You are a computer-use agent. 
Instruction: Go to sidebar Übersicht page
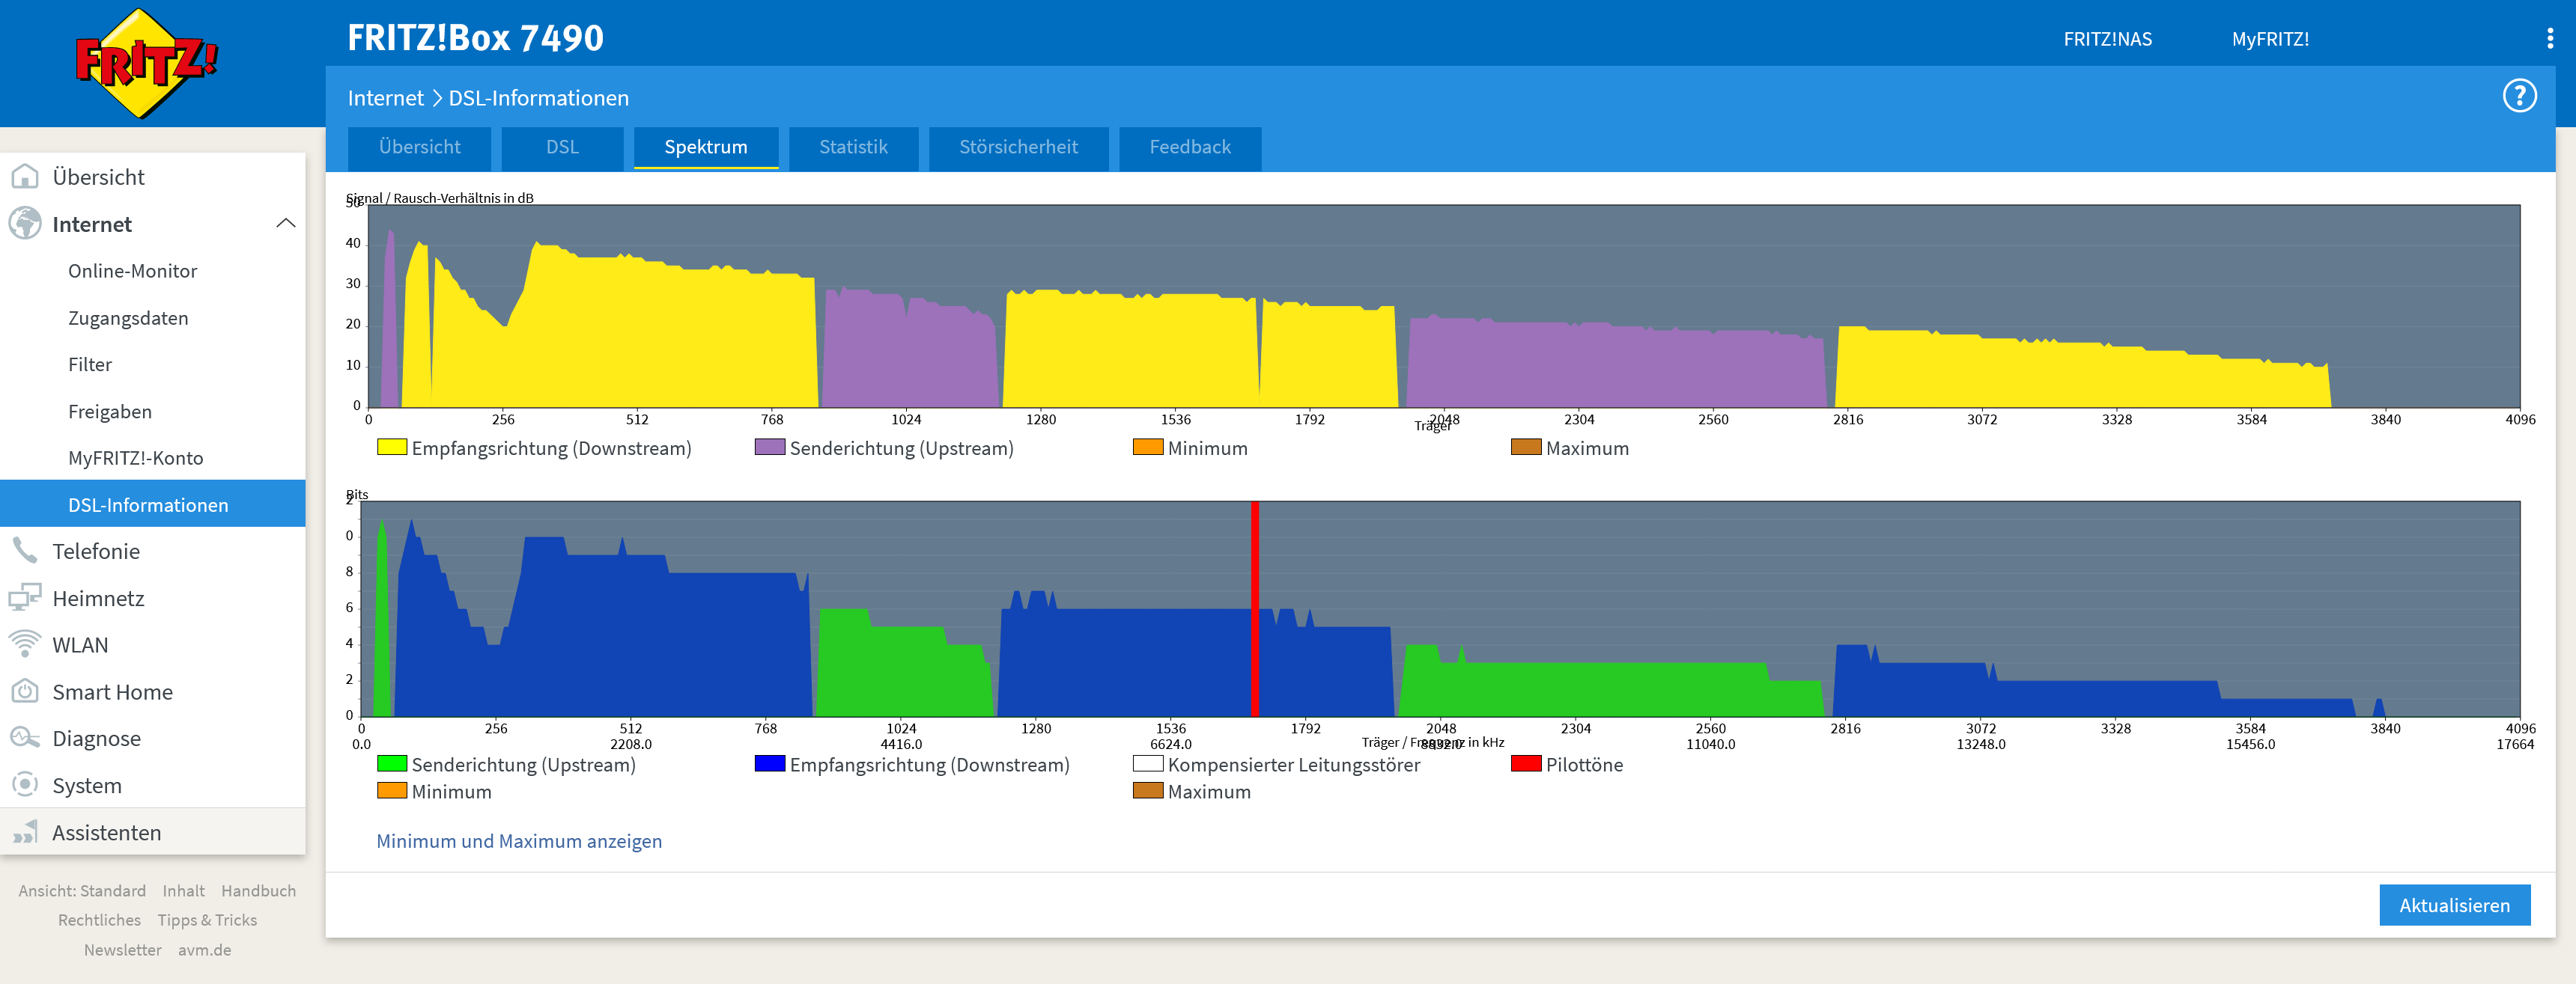153,177
